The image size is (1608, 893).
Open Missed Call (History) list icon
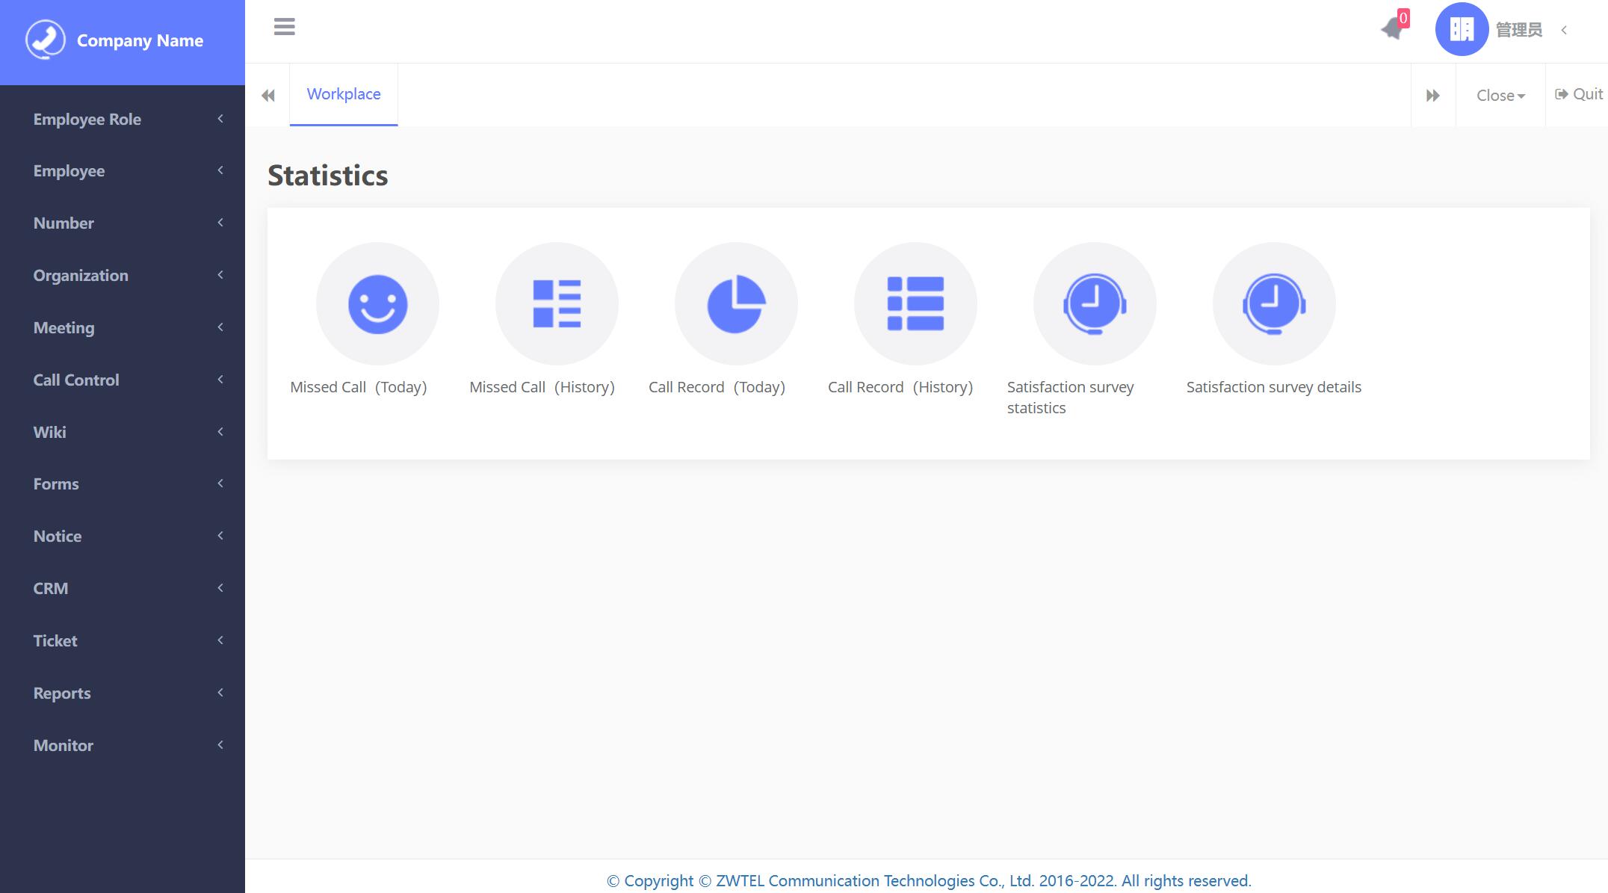(x=557, y=304)
